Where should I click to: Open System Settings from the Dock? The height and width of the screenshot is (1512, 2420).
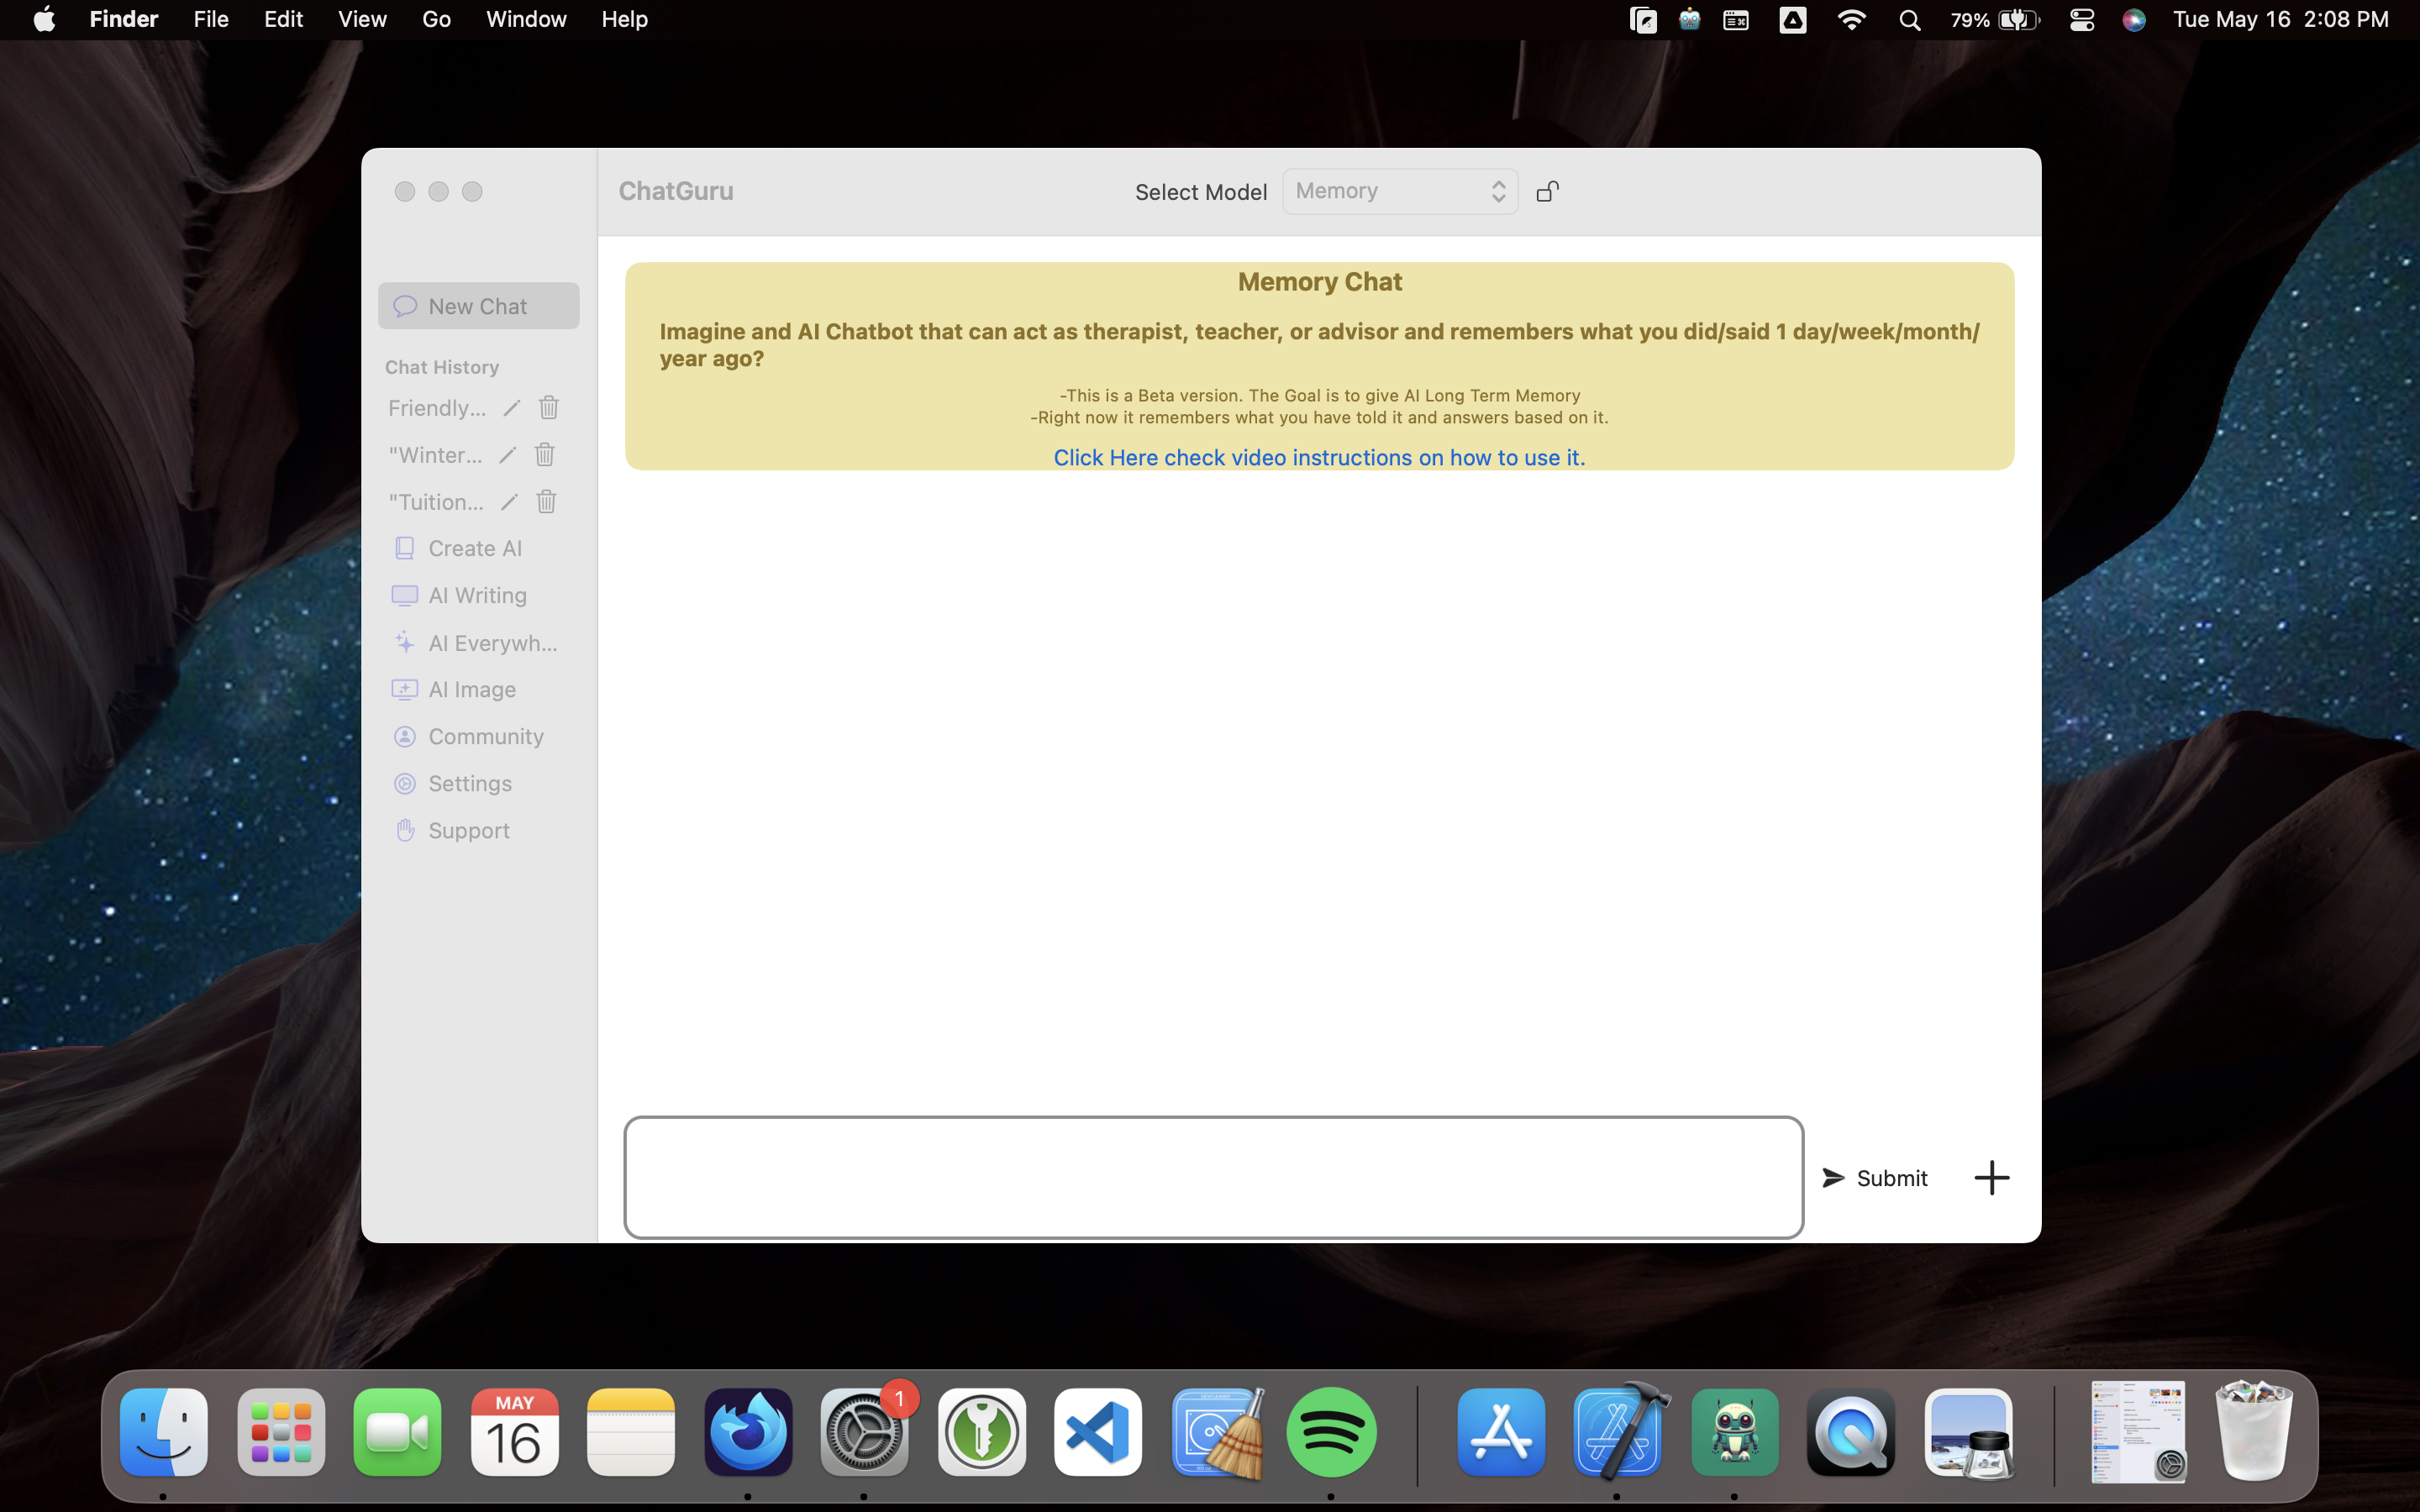(x=865, y=1433)
